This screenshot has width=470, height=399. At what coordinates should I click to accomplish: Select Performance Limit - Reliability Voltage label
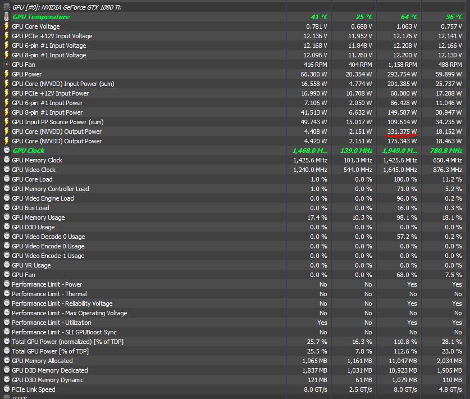click(x=62, y=303)
